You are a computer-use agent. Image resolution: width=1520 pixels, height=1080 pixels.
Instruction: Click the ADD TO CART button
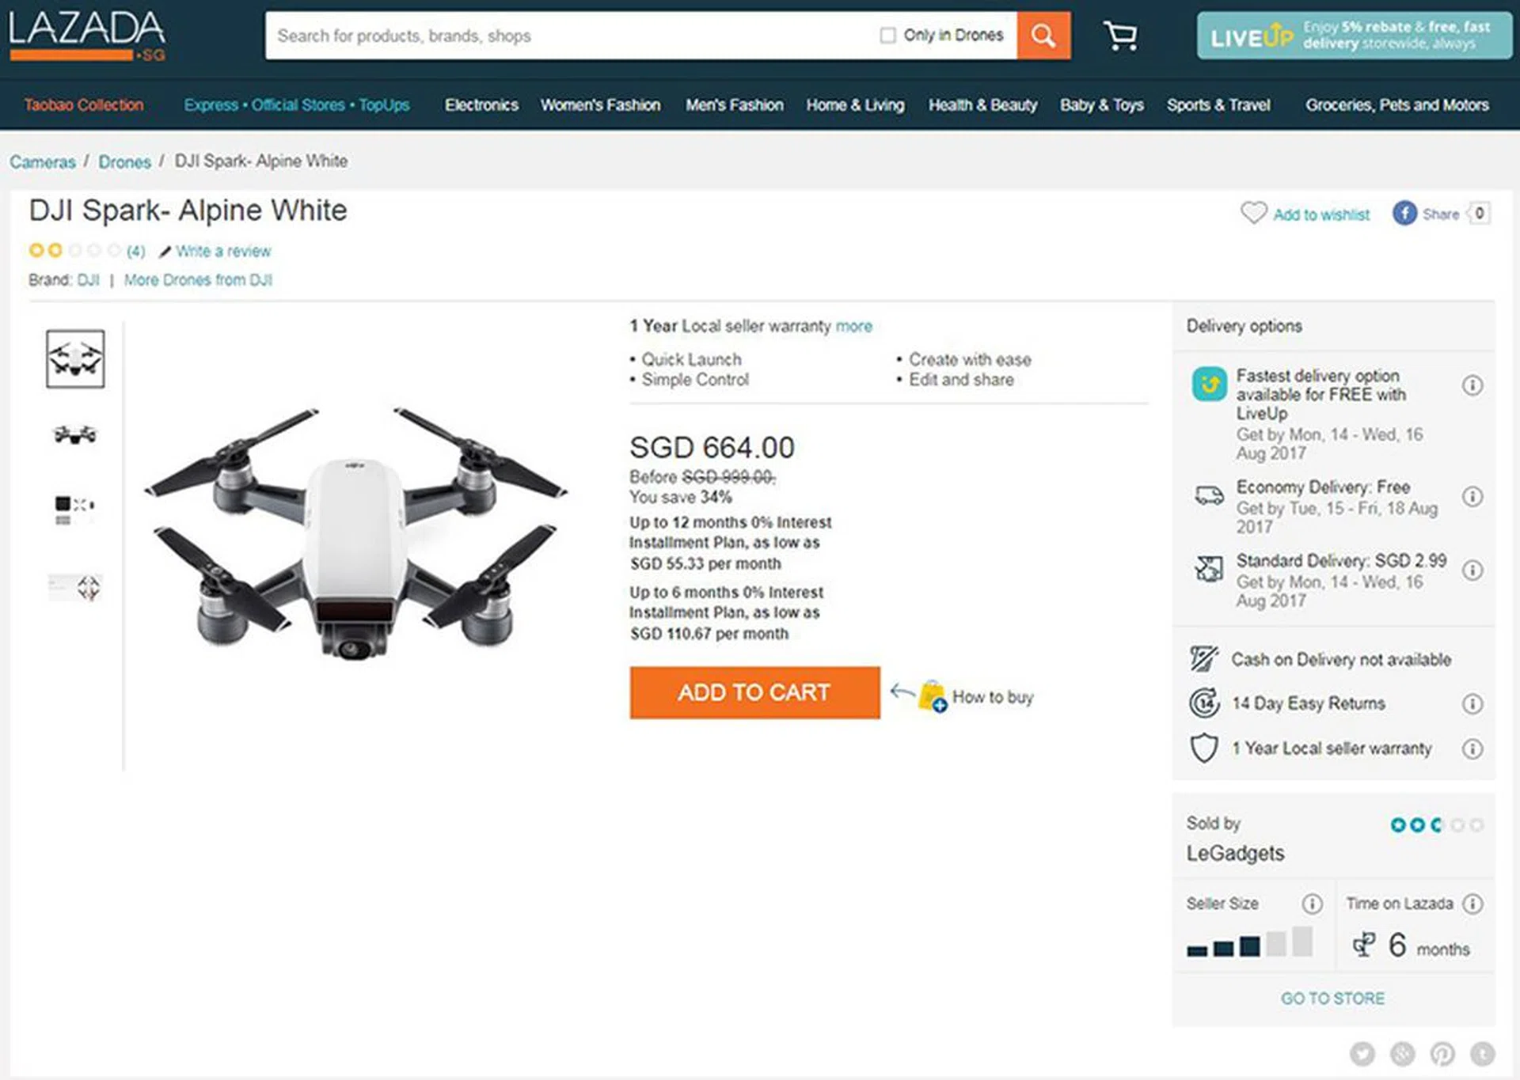754,692
